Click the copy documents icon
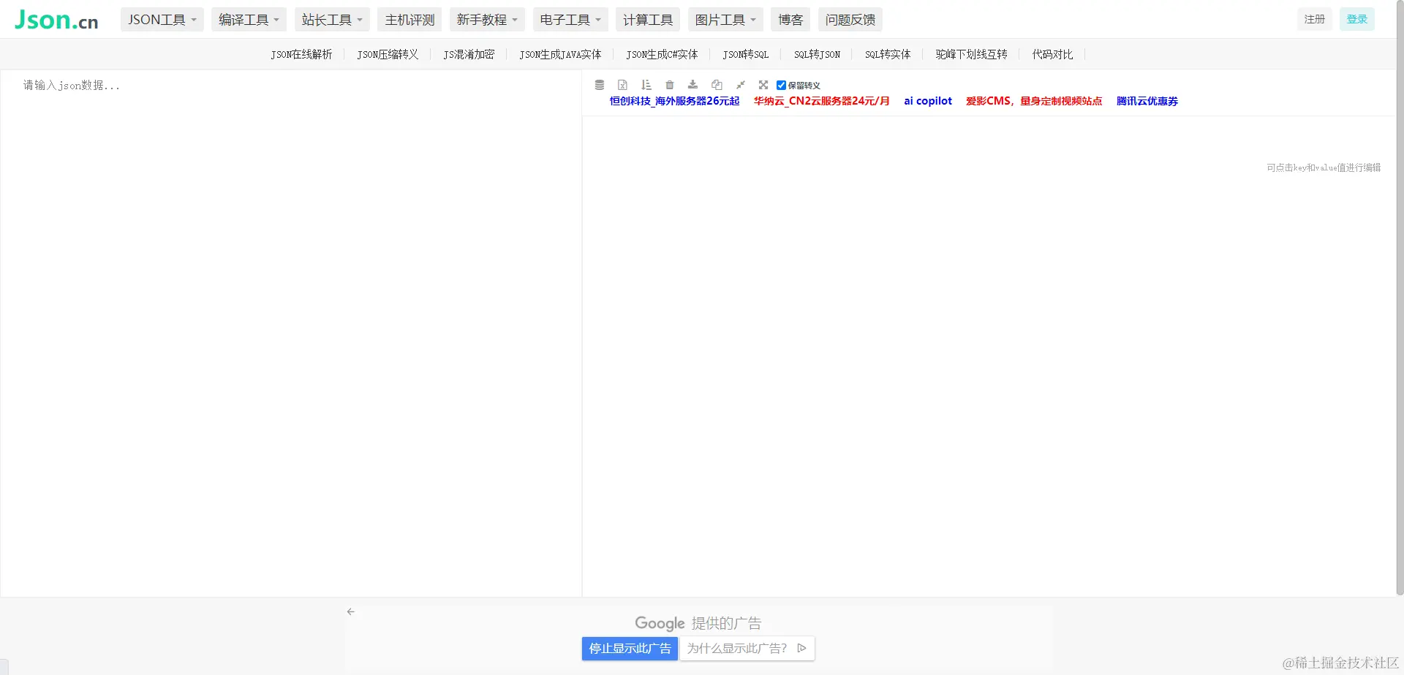 717,85
